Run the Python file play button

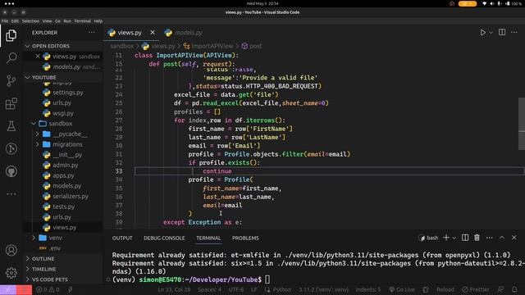483,33
